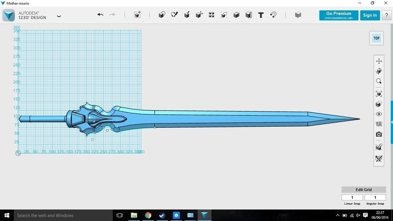Select the Sketch tool icon
This screenshot has height=221, width=393.
(x=174, y=15)
